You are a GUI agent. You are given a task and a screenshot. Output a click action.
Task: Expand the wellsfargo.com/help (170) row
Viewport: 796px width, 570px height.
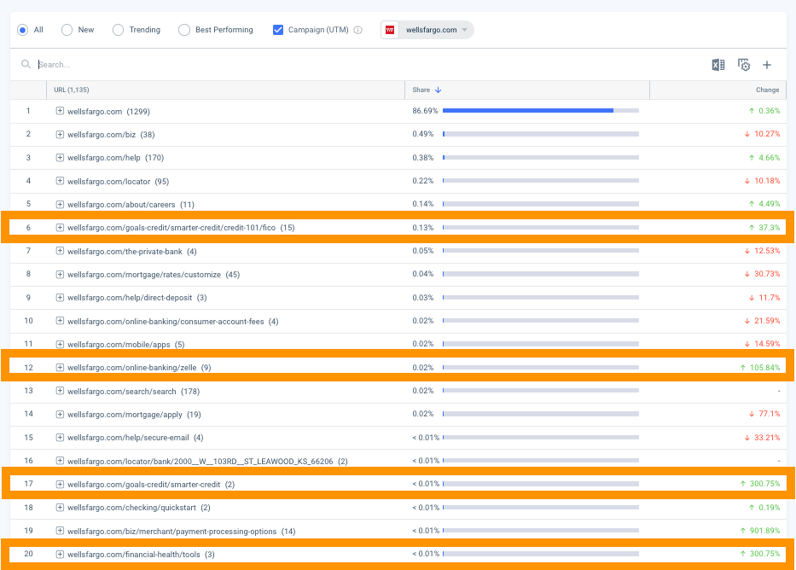[x=60, y=157]
